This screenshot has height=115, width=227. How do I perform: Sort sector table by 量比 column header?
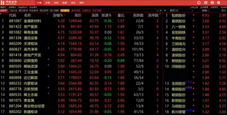click(121, 15)
